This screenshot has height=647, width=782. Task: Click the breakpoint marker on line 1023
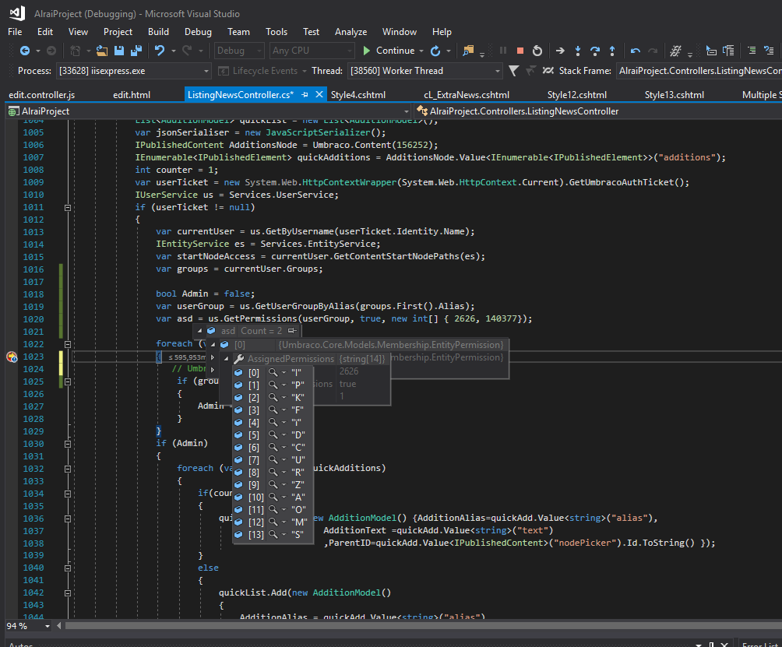12,357
